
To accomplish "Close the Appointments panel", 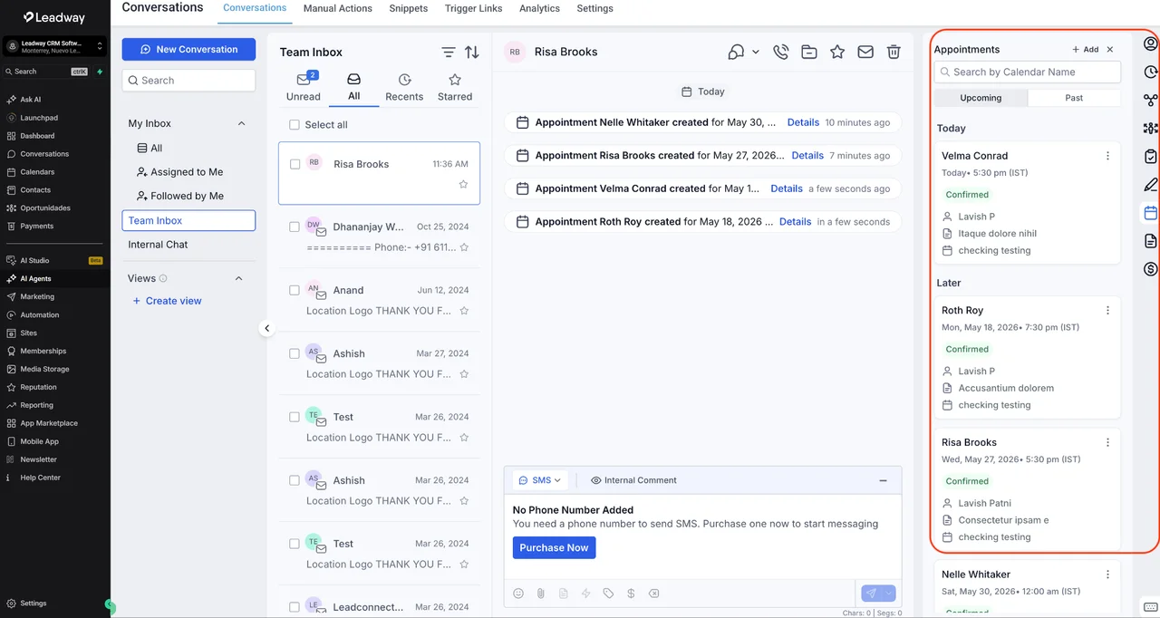I will coord(1110,50).
